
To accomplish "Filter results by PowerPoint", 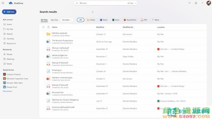I will click(130, 20).
